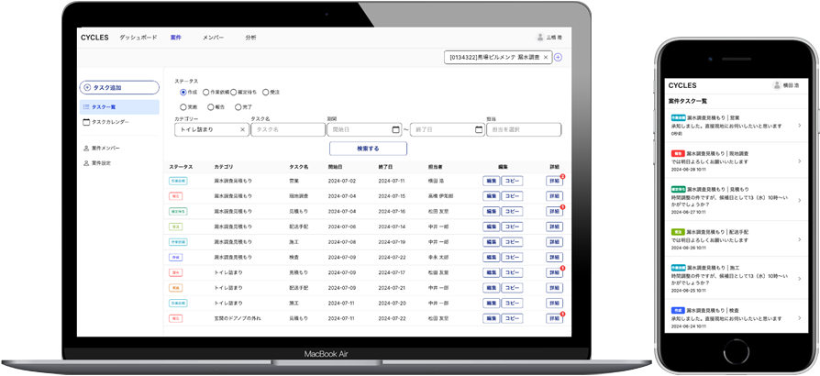Open the calendar icon in the 終了日 field
Image resolution: width=820 pixels, height=376 pixels.
[479, 129]
